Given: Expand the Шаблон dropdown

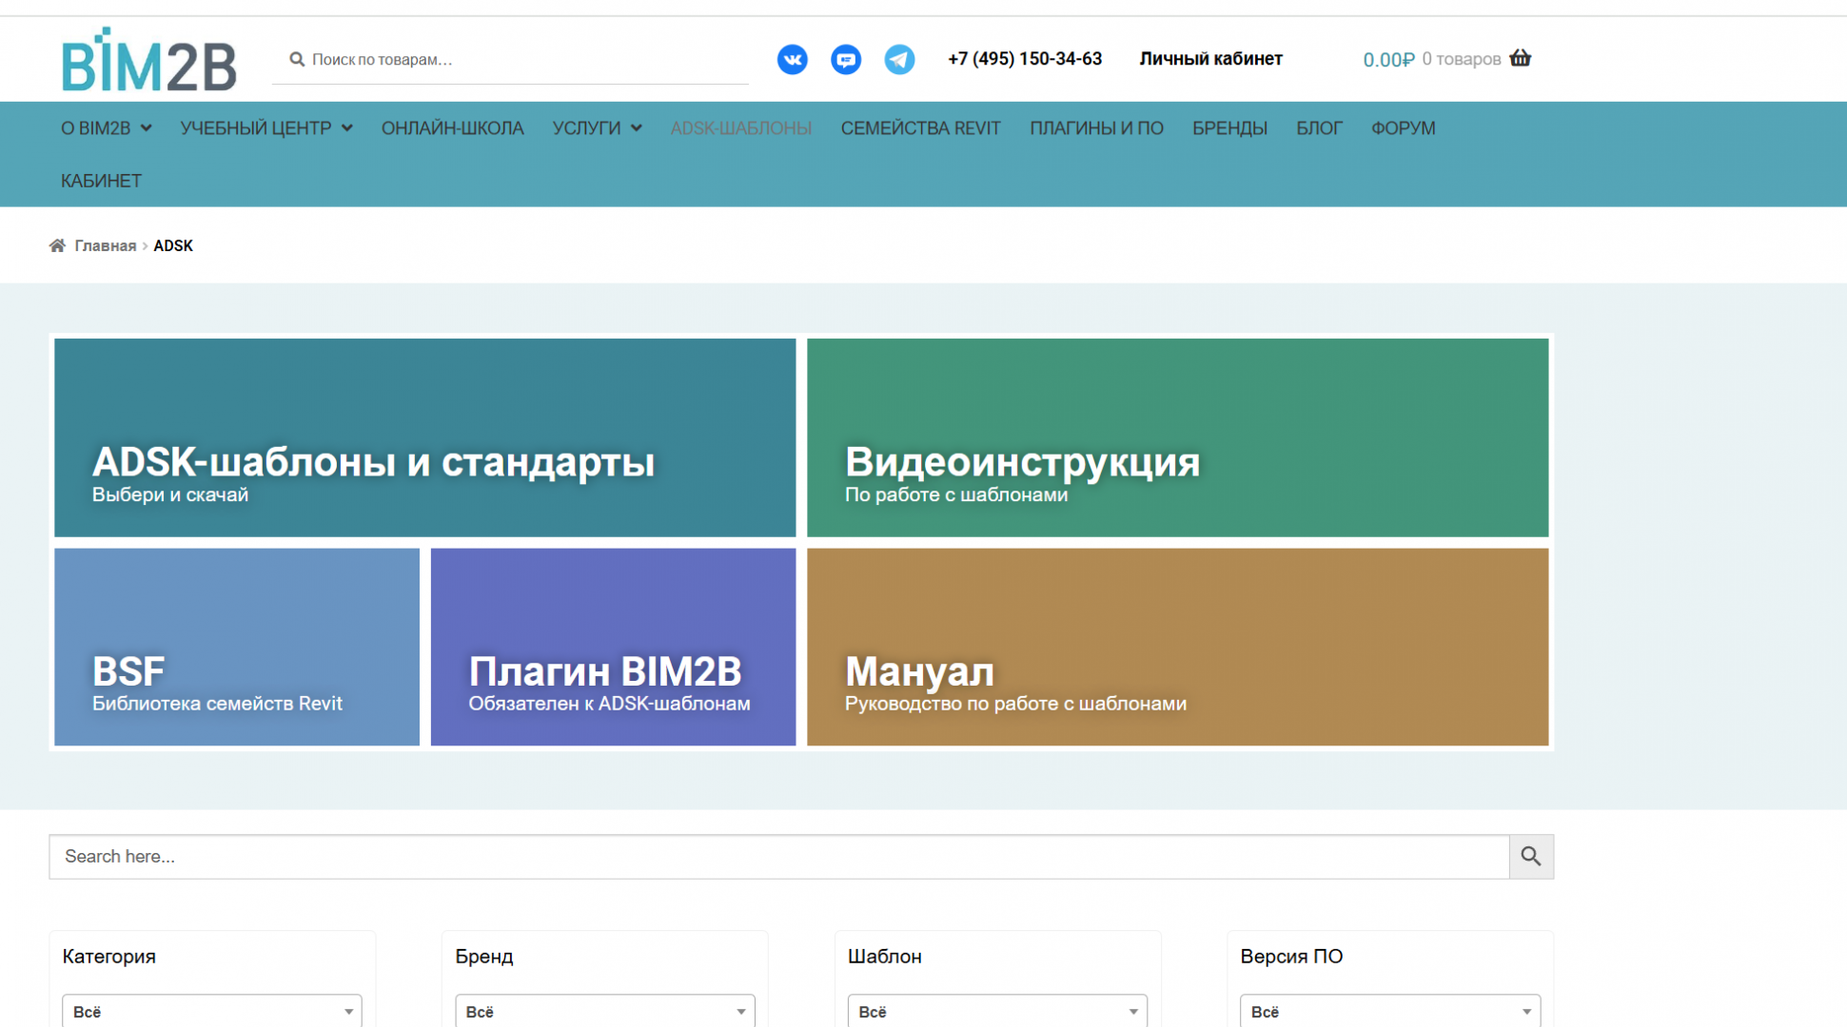Looking at the screenshot, I should point(996,1011).
